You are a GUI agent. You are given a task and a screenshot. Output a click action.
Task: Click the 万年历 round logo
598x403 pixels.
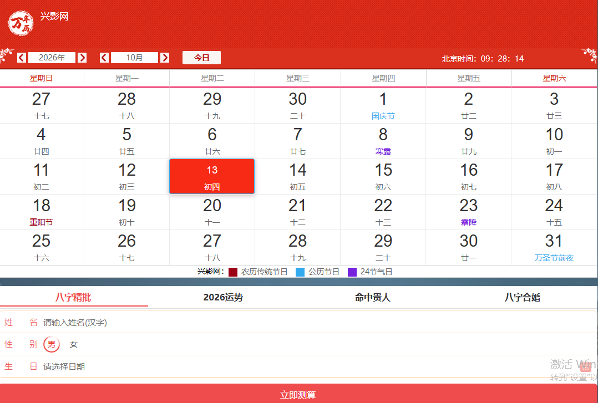point(21,23)
